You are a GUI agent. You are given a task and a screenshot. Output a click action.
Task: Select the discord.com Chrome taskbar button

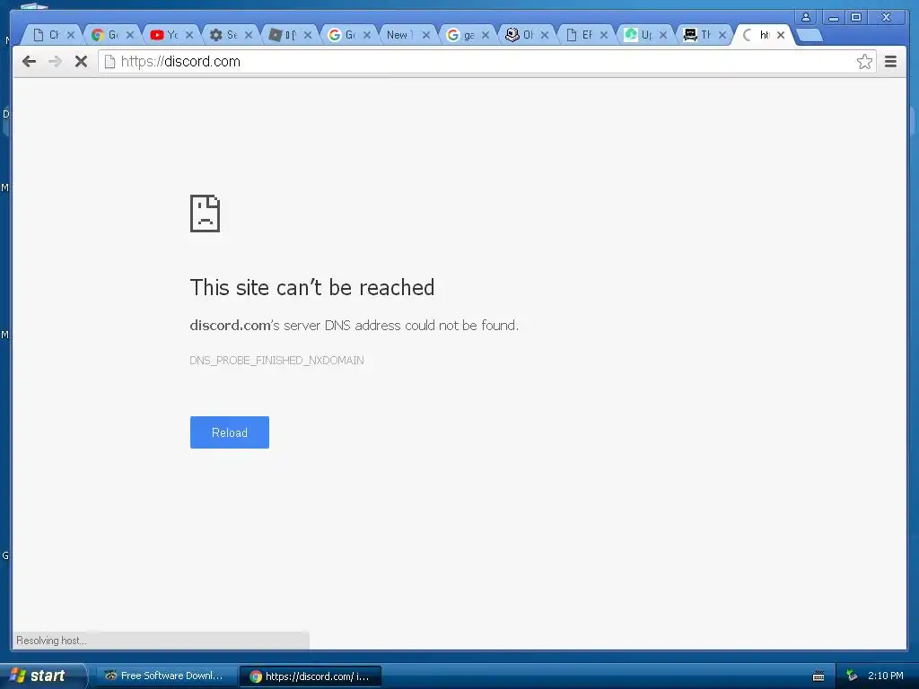(x=311, y=676)
